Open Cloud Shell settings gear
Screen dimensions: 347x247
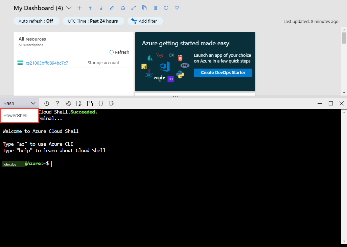[68, 103]
